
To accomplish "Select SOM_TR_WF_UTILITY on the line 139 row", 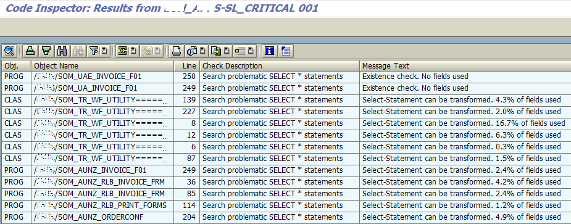I will 101,100.
